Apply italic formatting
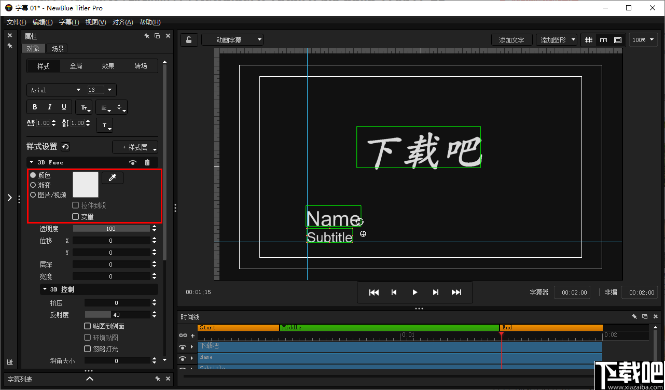The width and height of the screenshot is (665, 390). [49, 107]
